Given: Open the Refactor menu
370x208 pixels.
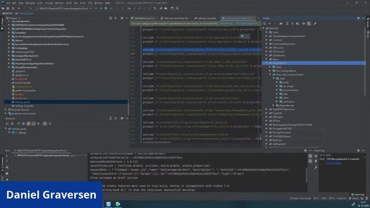Looking at the screenshot, I should pos(60,3).
